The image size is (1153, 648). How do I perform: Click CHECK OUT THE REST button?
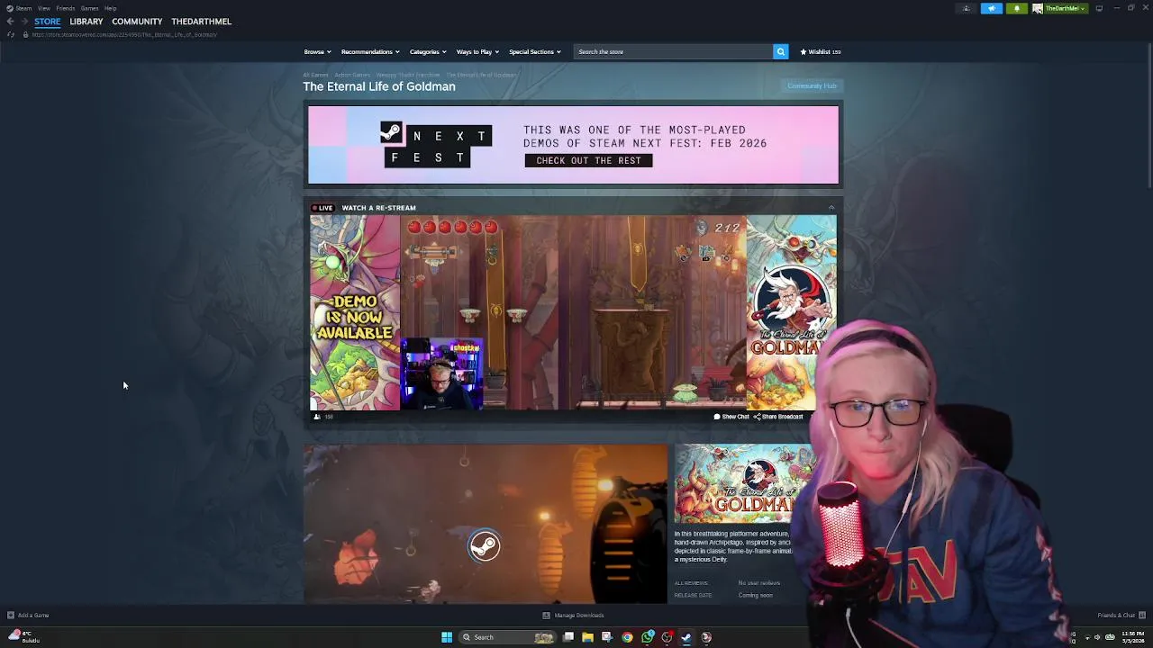pos(588,160)
